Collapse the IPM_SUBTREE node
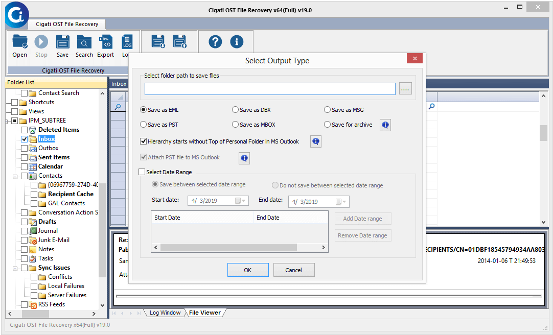The image size is (553, 335). coord(6,122)
